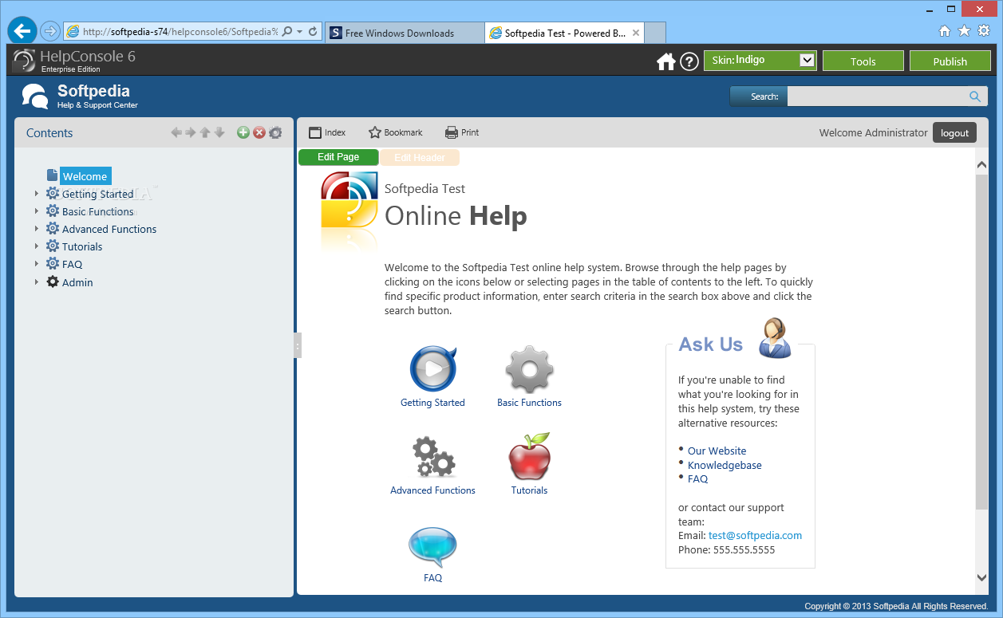Screen dimensions: 1003x618
Task: Click the Our Website link
Action: tap(717, 451)
